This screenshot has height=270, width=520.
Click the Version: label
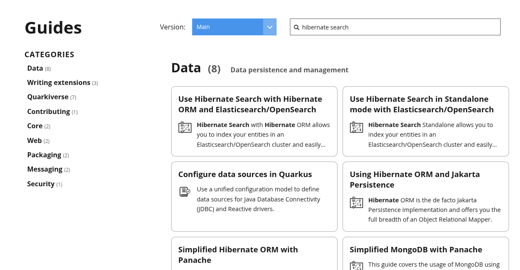[172, 27]
